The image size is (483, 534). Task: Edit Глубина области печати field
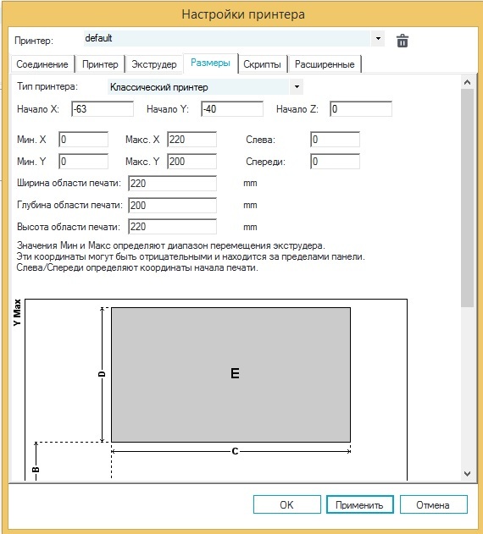(173, 206)
